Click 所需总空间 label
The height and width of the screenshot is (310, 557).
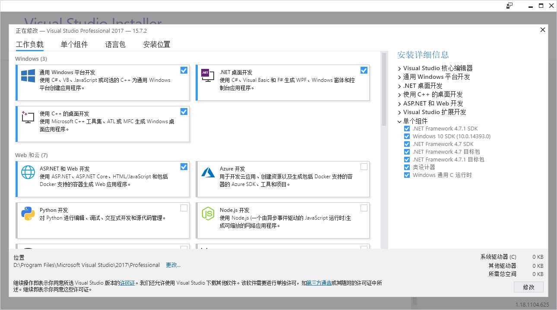[502, 274]
